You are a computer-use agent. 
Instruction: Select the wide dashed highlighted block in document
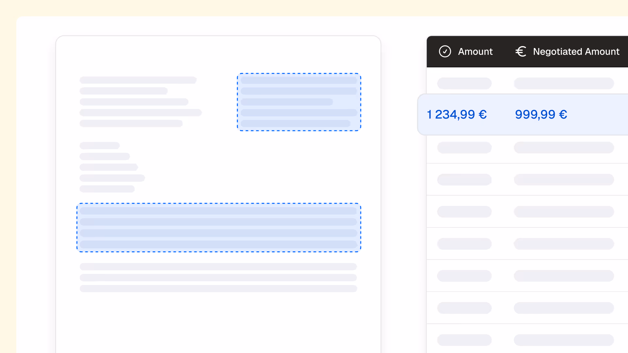(218, 227)
